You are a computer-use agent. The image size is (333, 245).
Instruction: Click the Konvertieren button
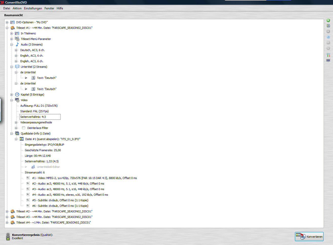tap(309, 236)
